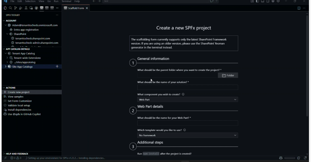Image resolution: width=311 pixels, height=162 pixels.
Task: Open the Search view icon
Action: 10,8
